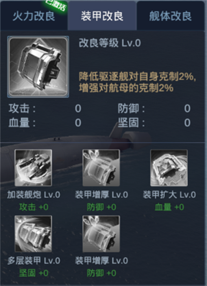Viewport: 207px width, 286px height.
Task: Click the 防御 stat value row
Action: tap(154, 108)
